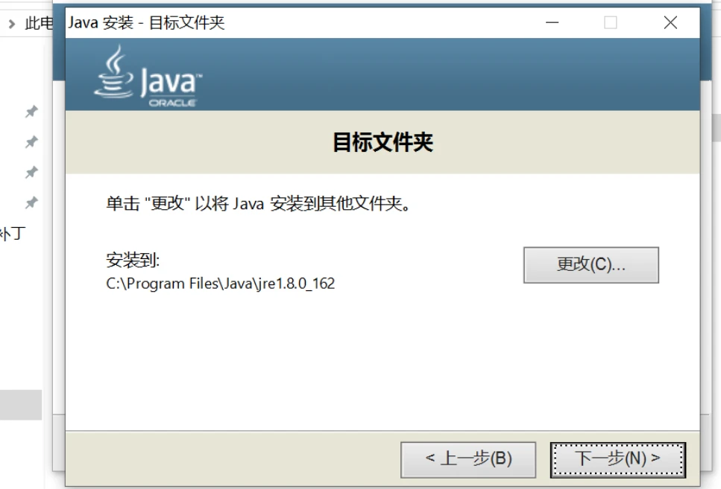Click the 目标文件夹 heading
Image resolution: width=721 pixels, height=489 pixels.
point(382,142)
